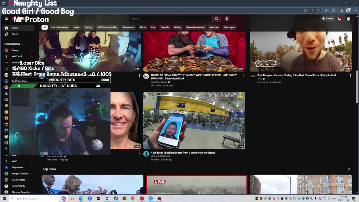Open the taskbar settings gear app
The image size is (359, 202).
pyautogui.click(x=107, y=199)
